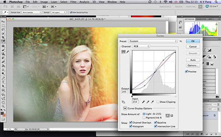Viewport: 221px width, 137px height.
Task: Select the Zoom tool in toolbox
Action: [3, 106]
